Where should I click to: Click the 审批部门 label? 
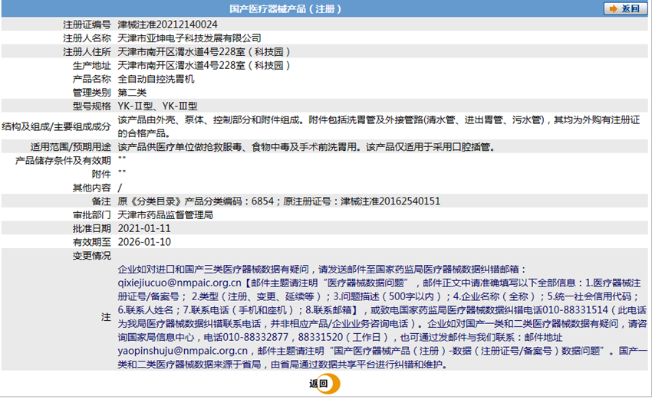tap(92, 215)
